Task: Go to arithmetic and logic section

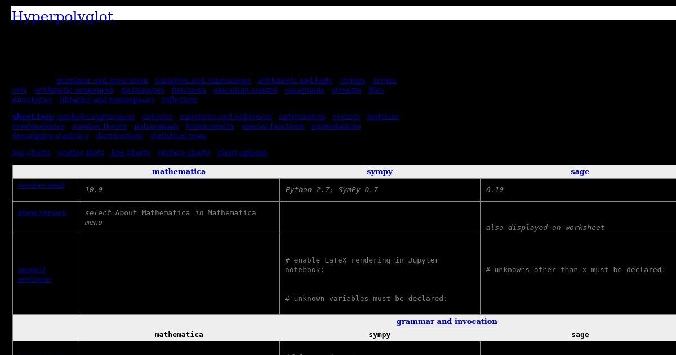Action: [x=295, y=81]
